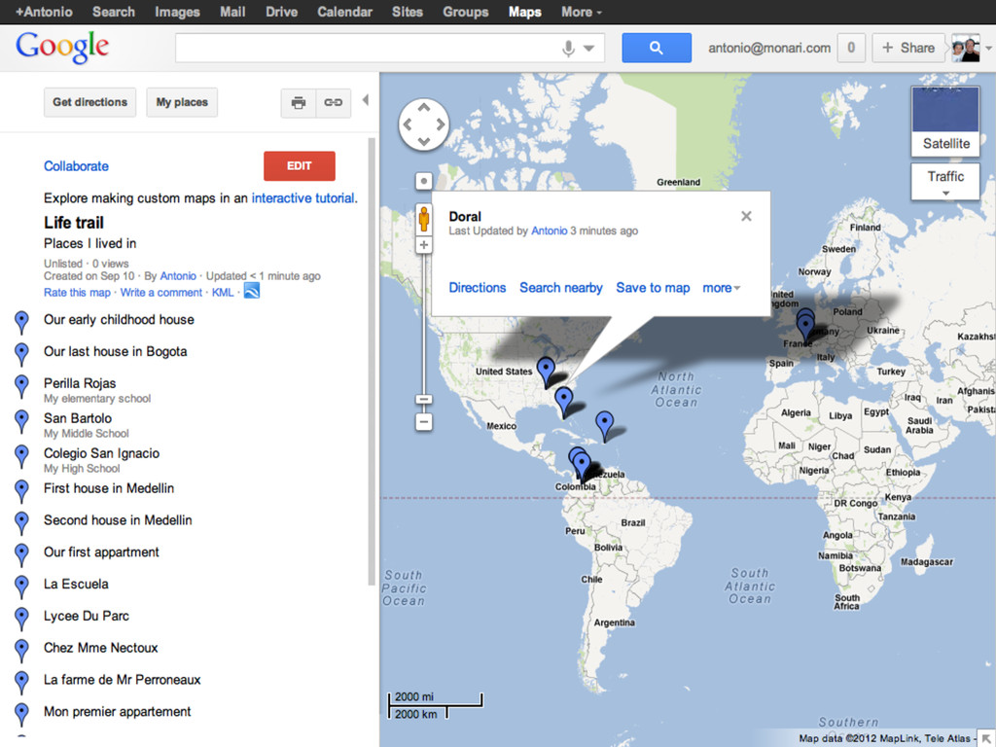Open Drive in top navigation bar
This screenshot has width=996, height=747.
click(281, 12)
